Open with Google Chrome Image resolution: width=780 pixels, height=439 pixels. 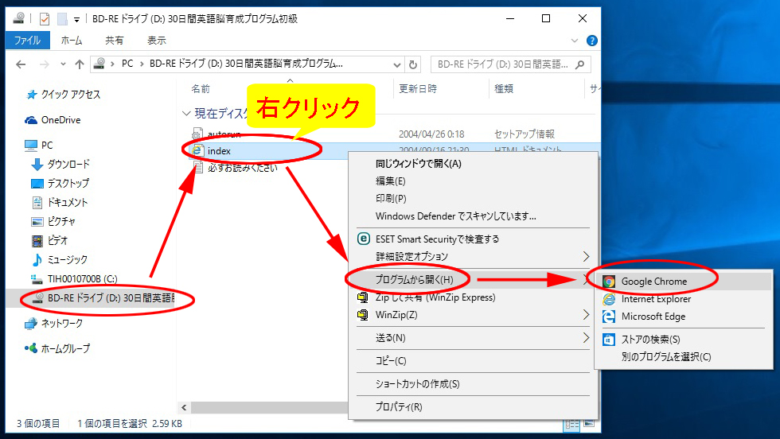pos(683,282)
